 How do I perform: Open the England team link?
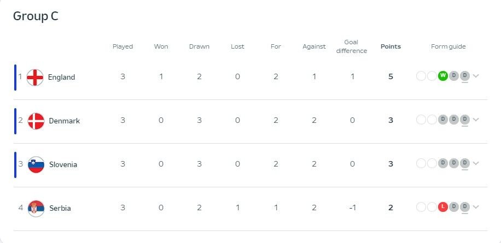61,77
